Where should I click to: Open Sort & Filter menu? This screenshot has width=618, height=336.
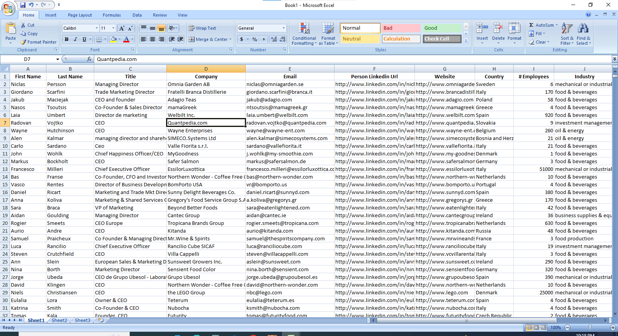[567, 34]
